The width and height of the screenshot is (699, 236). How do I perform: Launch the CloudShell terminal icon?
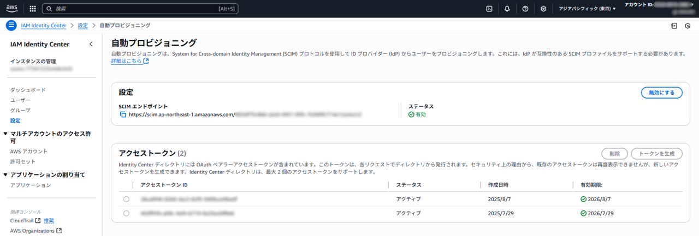489,9
